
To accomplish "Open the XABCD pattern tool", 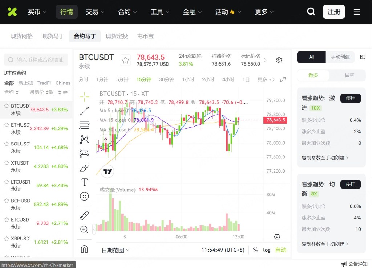I will coord(84,139).
